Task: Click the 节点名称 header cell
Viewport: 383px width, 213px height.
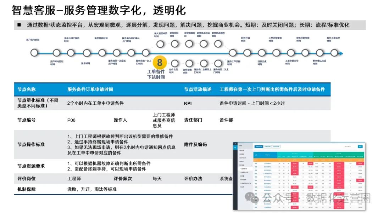Action: (26, 90)
